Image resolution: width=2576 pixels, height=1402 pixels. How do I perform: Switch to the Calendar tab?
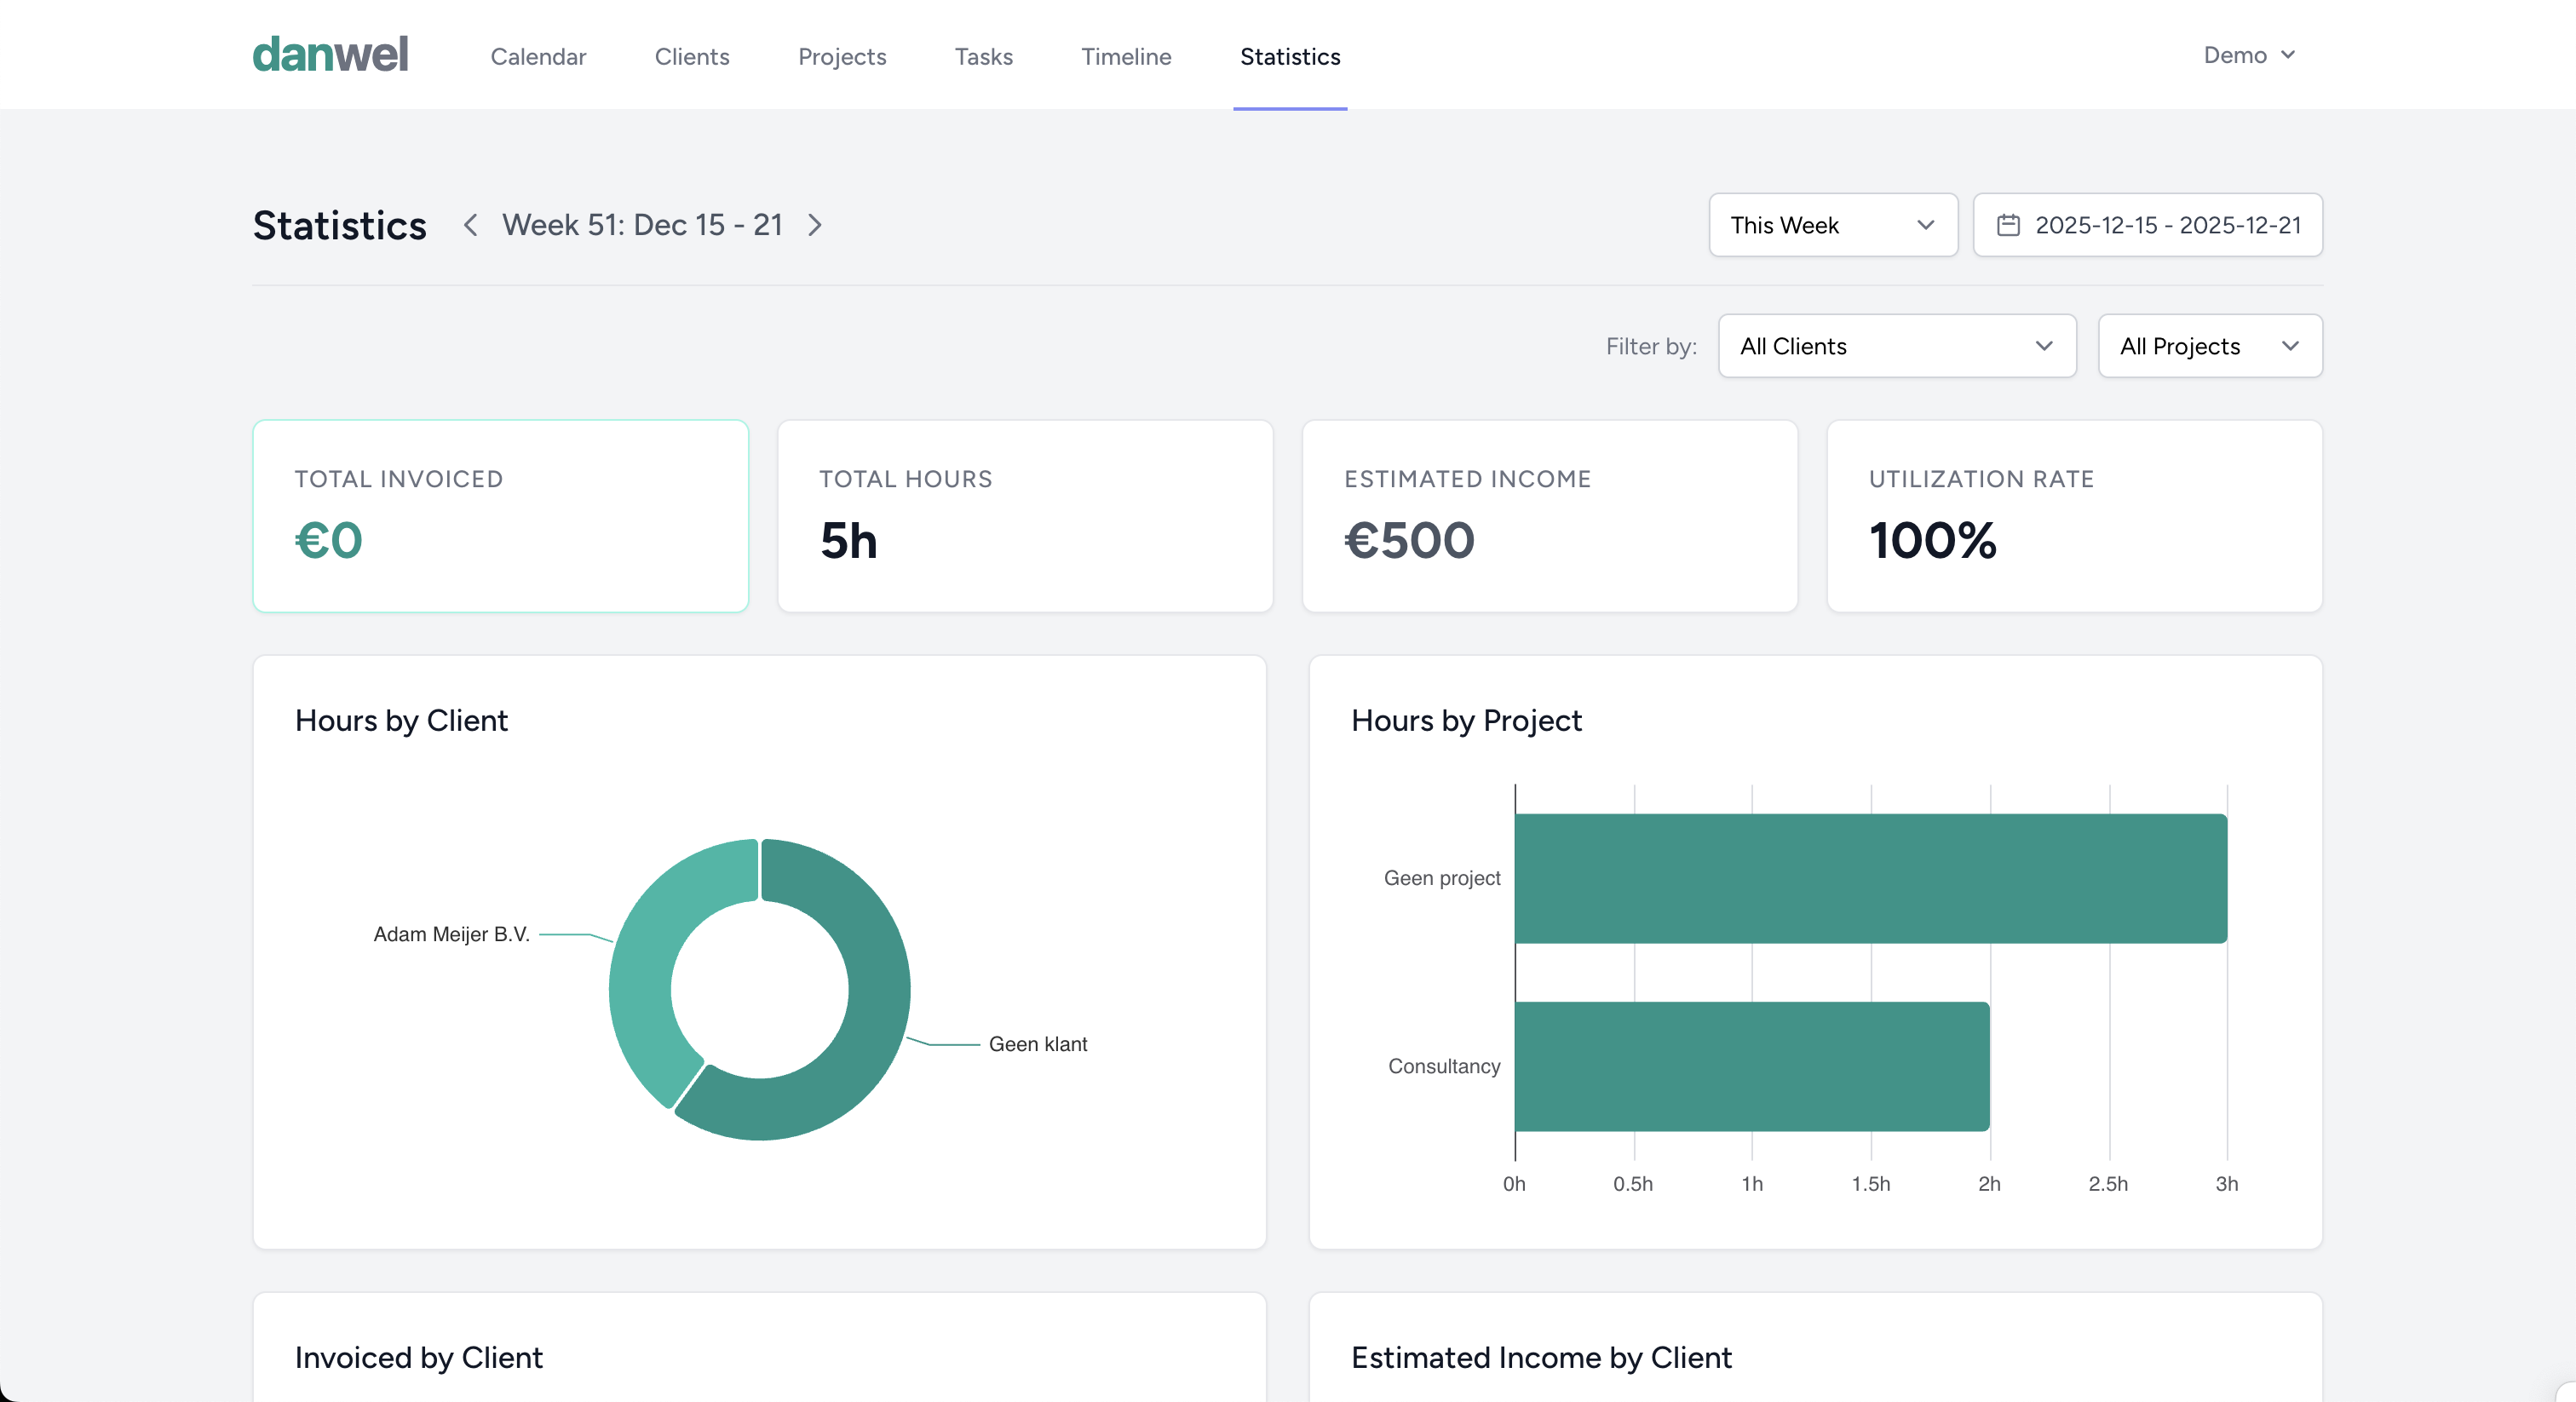click(538, 57)
